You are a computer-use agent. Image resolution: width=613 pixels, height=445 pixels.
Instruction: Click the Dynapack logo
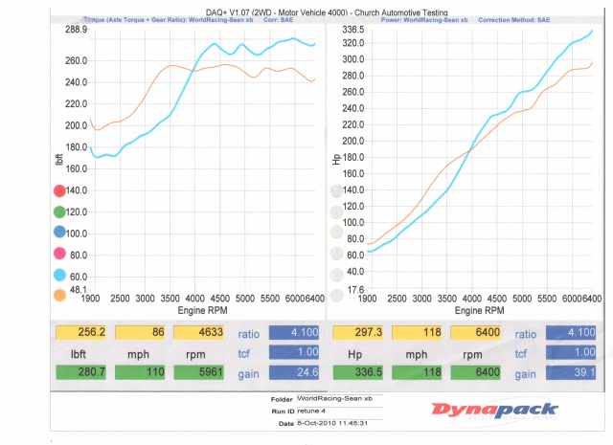pyautogui.click(x=494, y=411)
